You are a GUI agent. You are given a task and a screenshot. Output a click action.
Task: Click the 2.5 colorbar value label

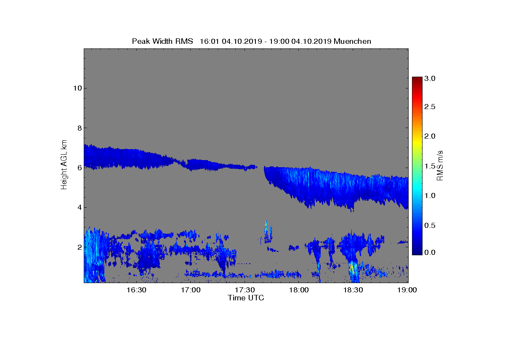coord(430,107)
